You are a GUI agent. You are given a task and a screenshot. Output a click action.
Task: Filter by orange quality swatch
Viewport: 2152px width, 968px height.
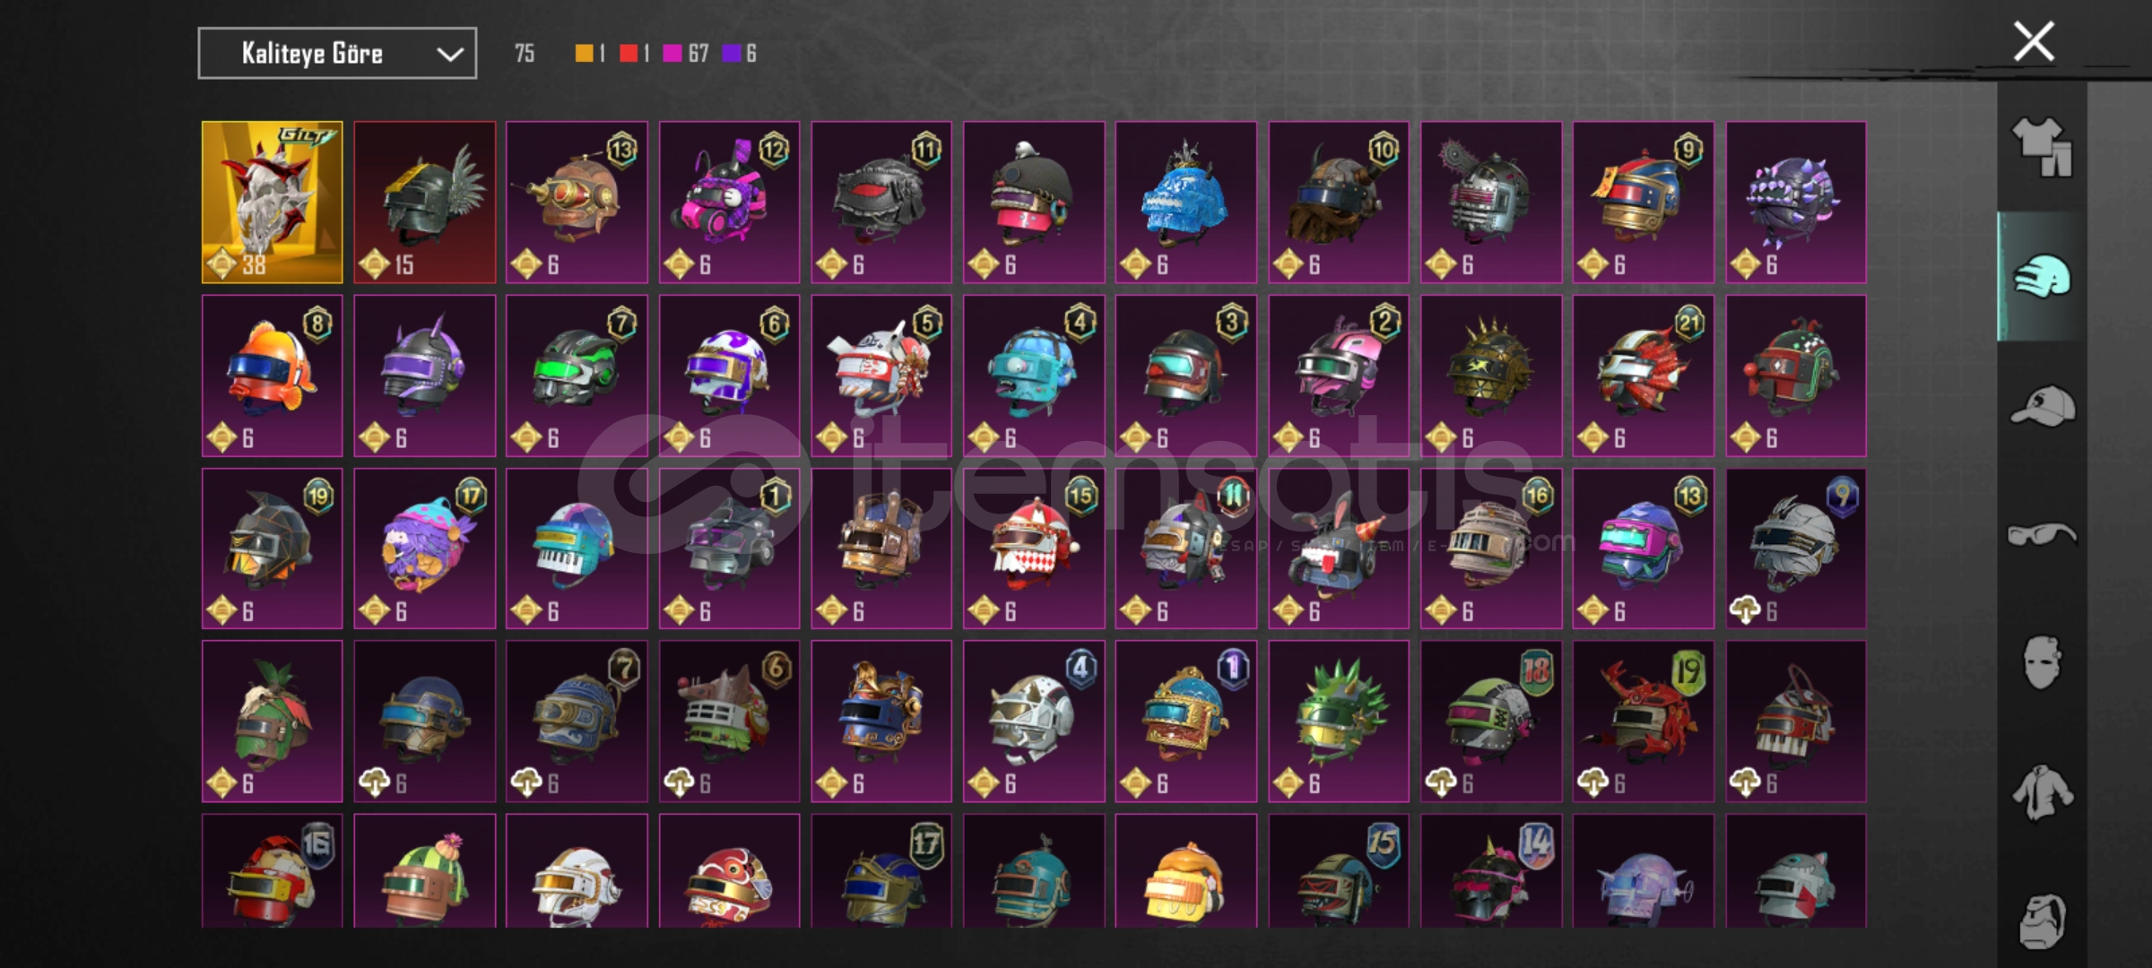click(584, 54)
